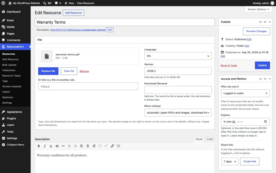Screen dimensions: 276x173
Task: Move the Access and lifetime box down
Action: pyautogui.click(x=265, y=79)
